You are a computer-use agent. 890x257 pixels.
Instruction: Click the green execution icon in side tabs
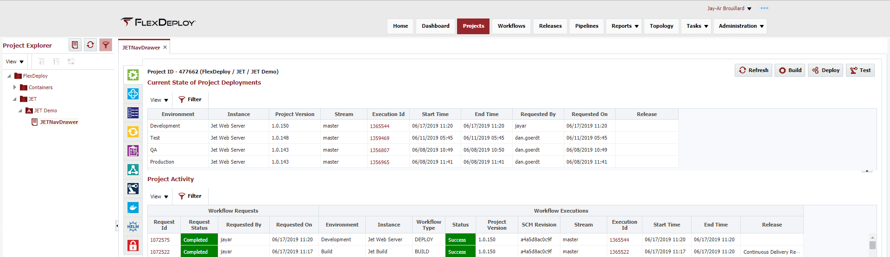[x=133, y=75]
